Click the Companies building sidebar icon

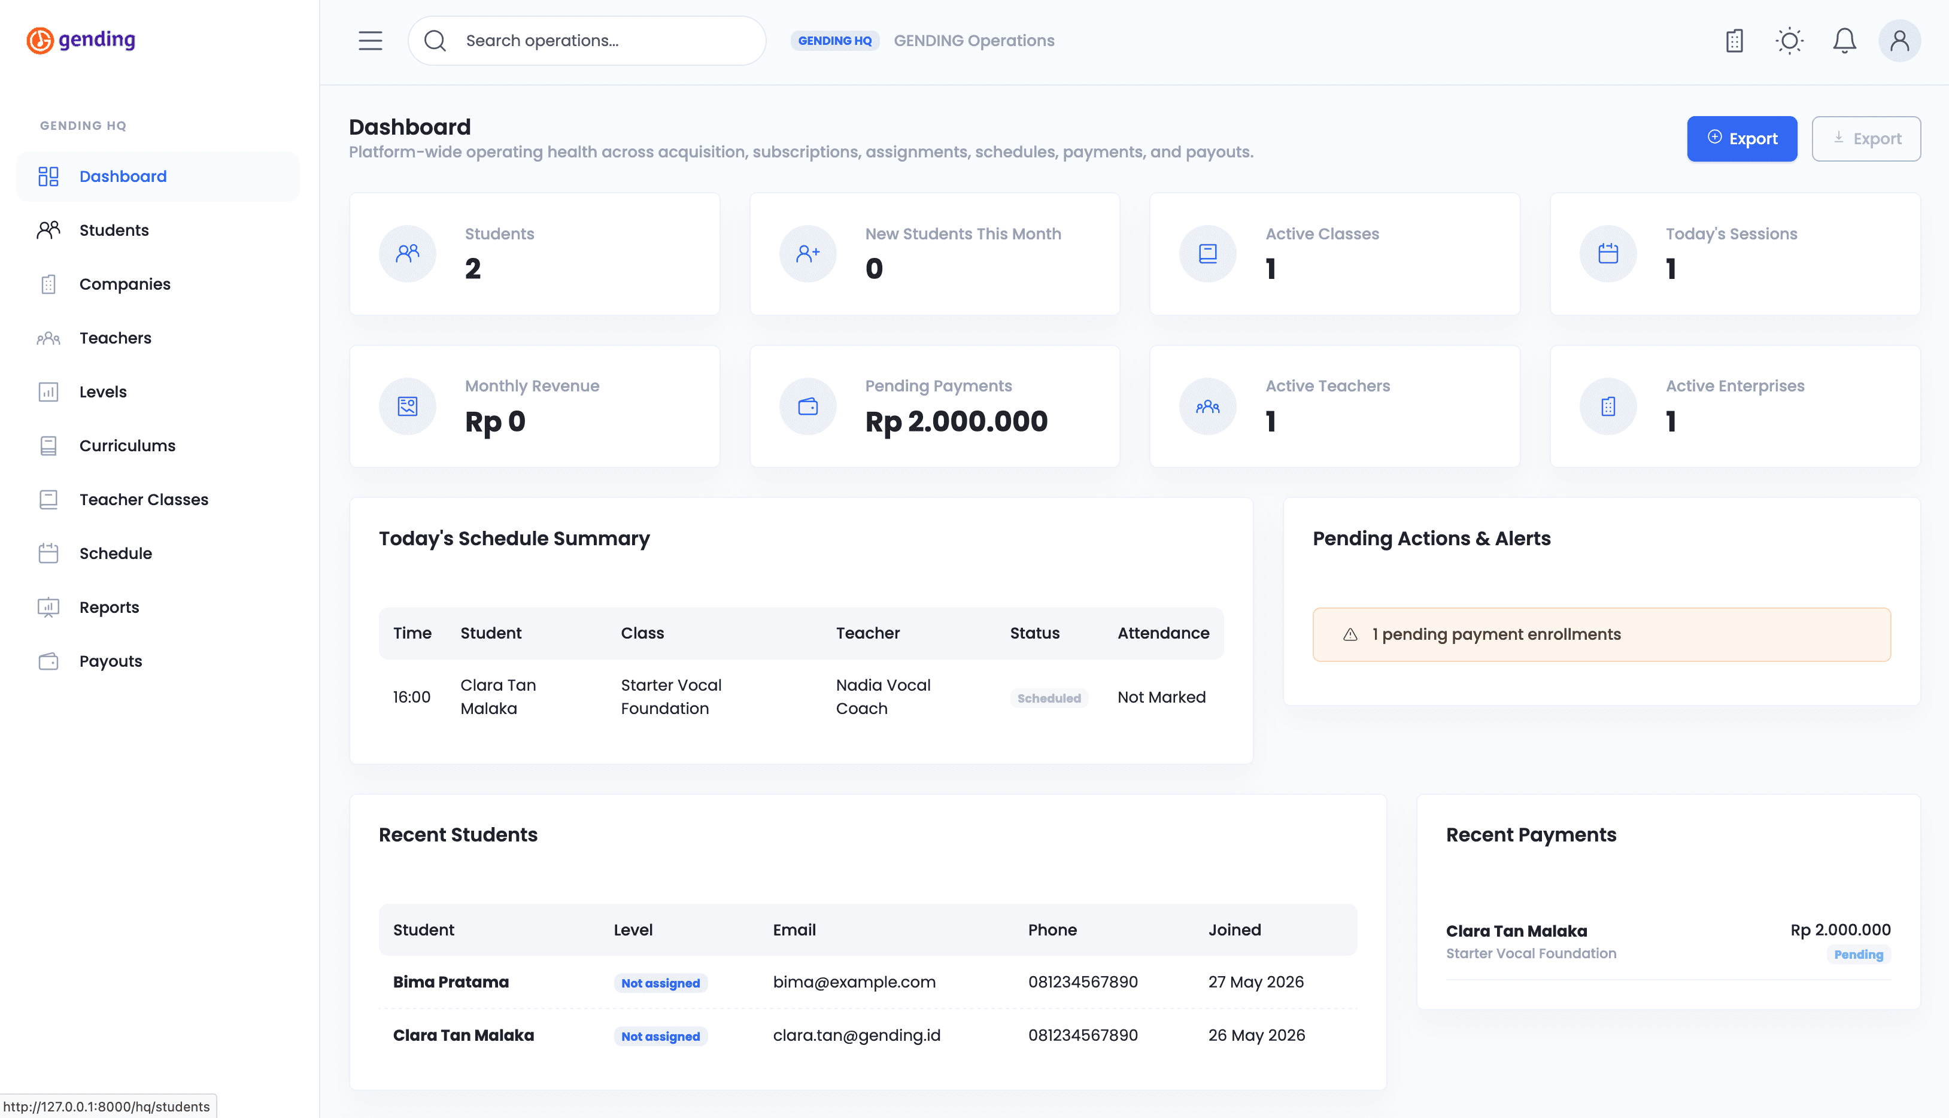point(48,284)
